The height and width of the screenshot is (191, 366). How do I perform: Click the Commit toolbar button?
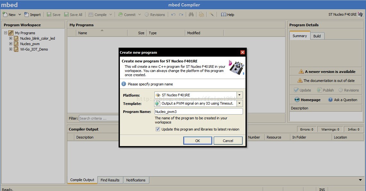127,14
